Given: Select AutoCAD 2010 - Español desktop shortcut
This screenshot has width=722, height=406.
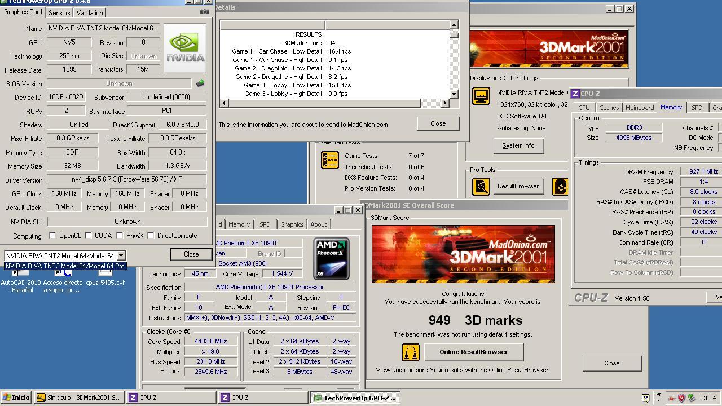Looking at the screenshot, I should (x=21, y=283).
